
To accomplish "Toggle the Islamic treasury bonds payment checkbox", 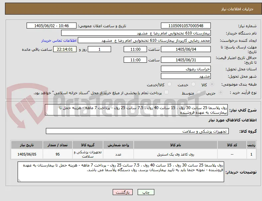I will pos(167,92).
